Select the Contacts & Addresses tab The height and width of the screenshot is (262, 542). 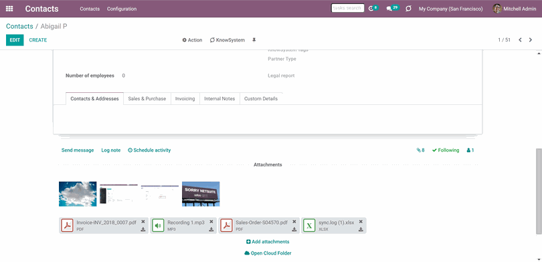point(94,99)
